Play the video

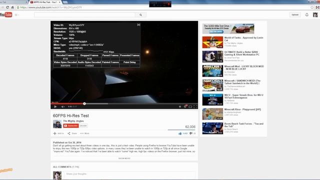(55, 106)
